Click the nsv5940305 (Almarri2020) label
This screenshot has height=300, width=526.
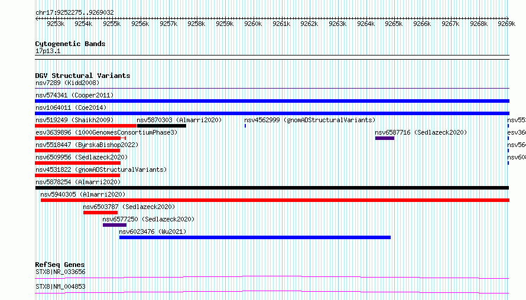pos(83,194)
